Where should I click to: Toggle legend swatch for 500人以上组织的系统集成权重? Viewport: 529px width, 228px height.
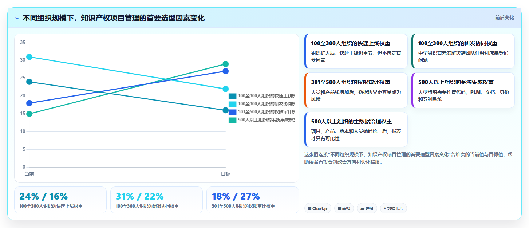coord(232,120)
